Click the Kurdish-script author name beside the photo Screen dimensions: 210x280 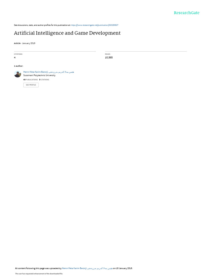(61, 72)
